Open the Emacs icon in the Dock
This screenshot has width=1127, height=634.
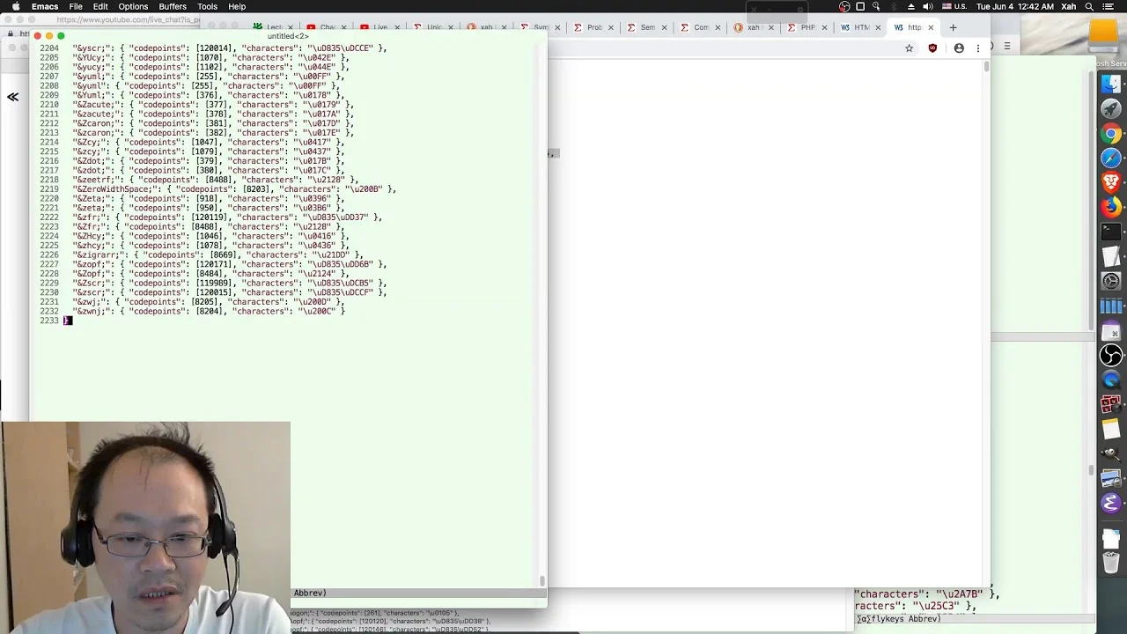click(1111, 504)
